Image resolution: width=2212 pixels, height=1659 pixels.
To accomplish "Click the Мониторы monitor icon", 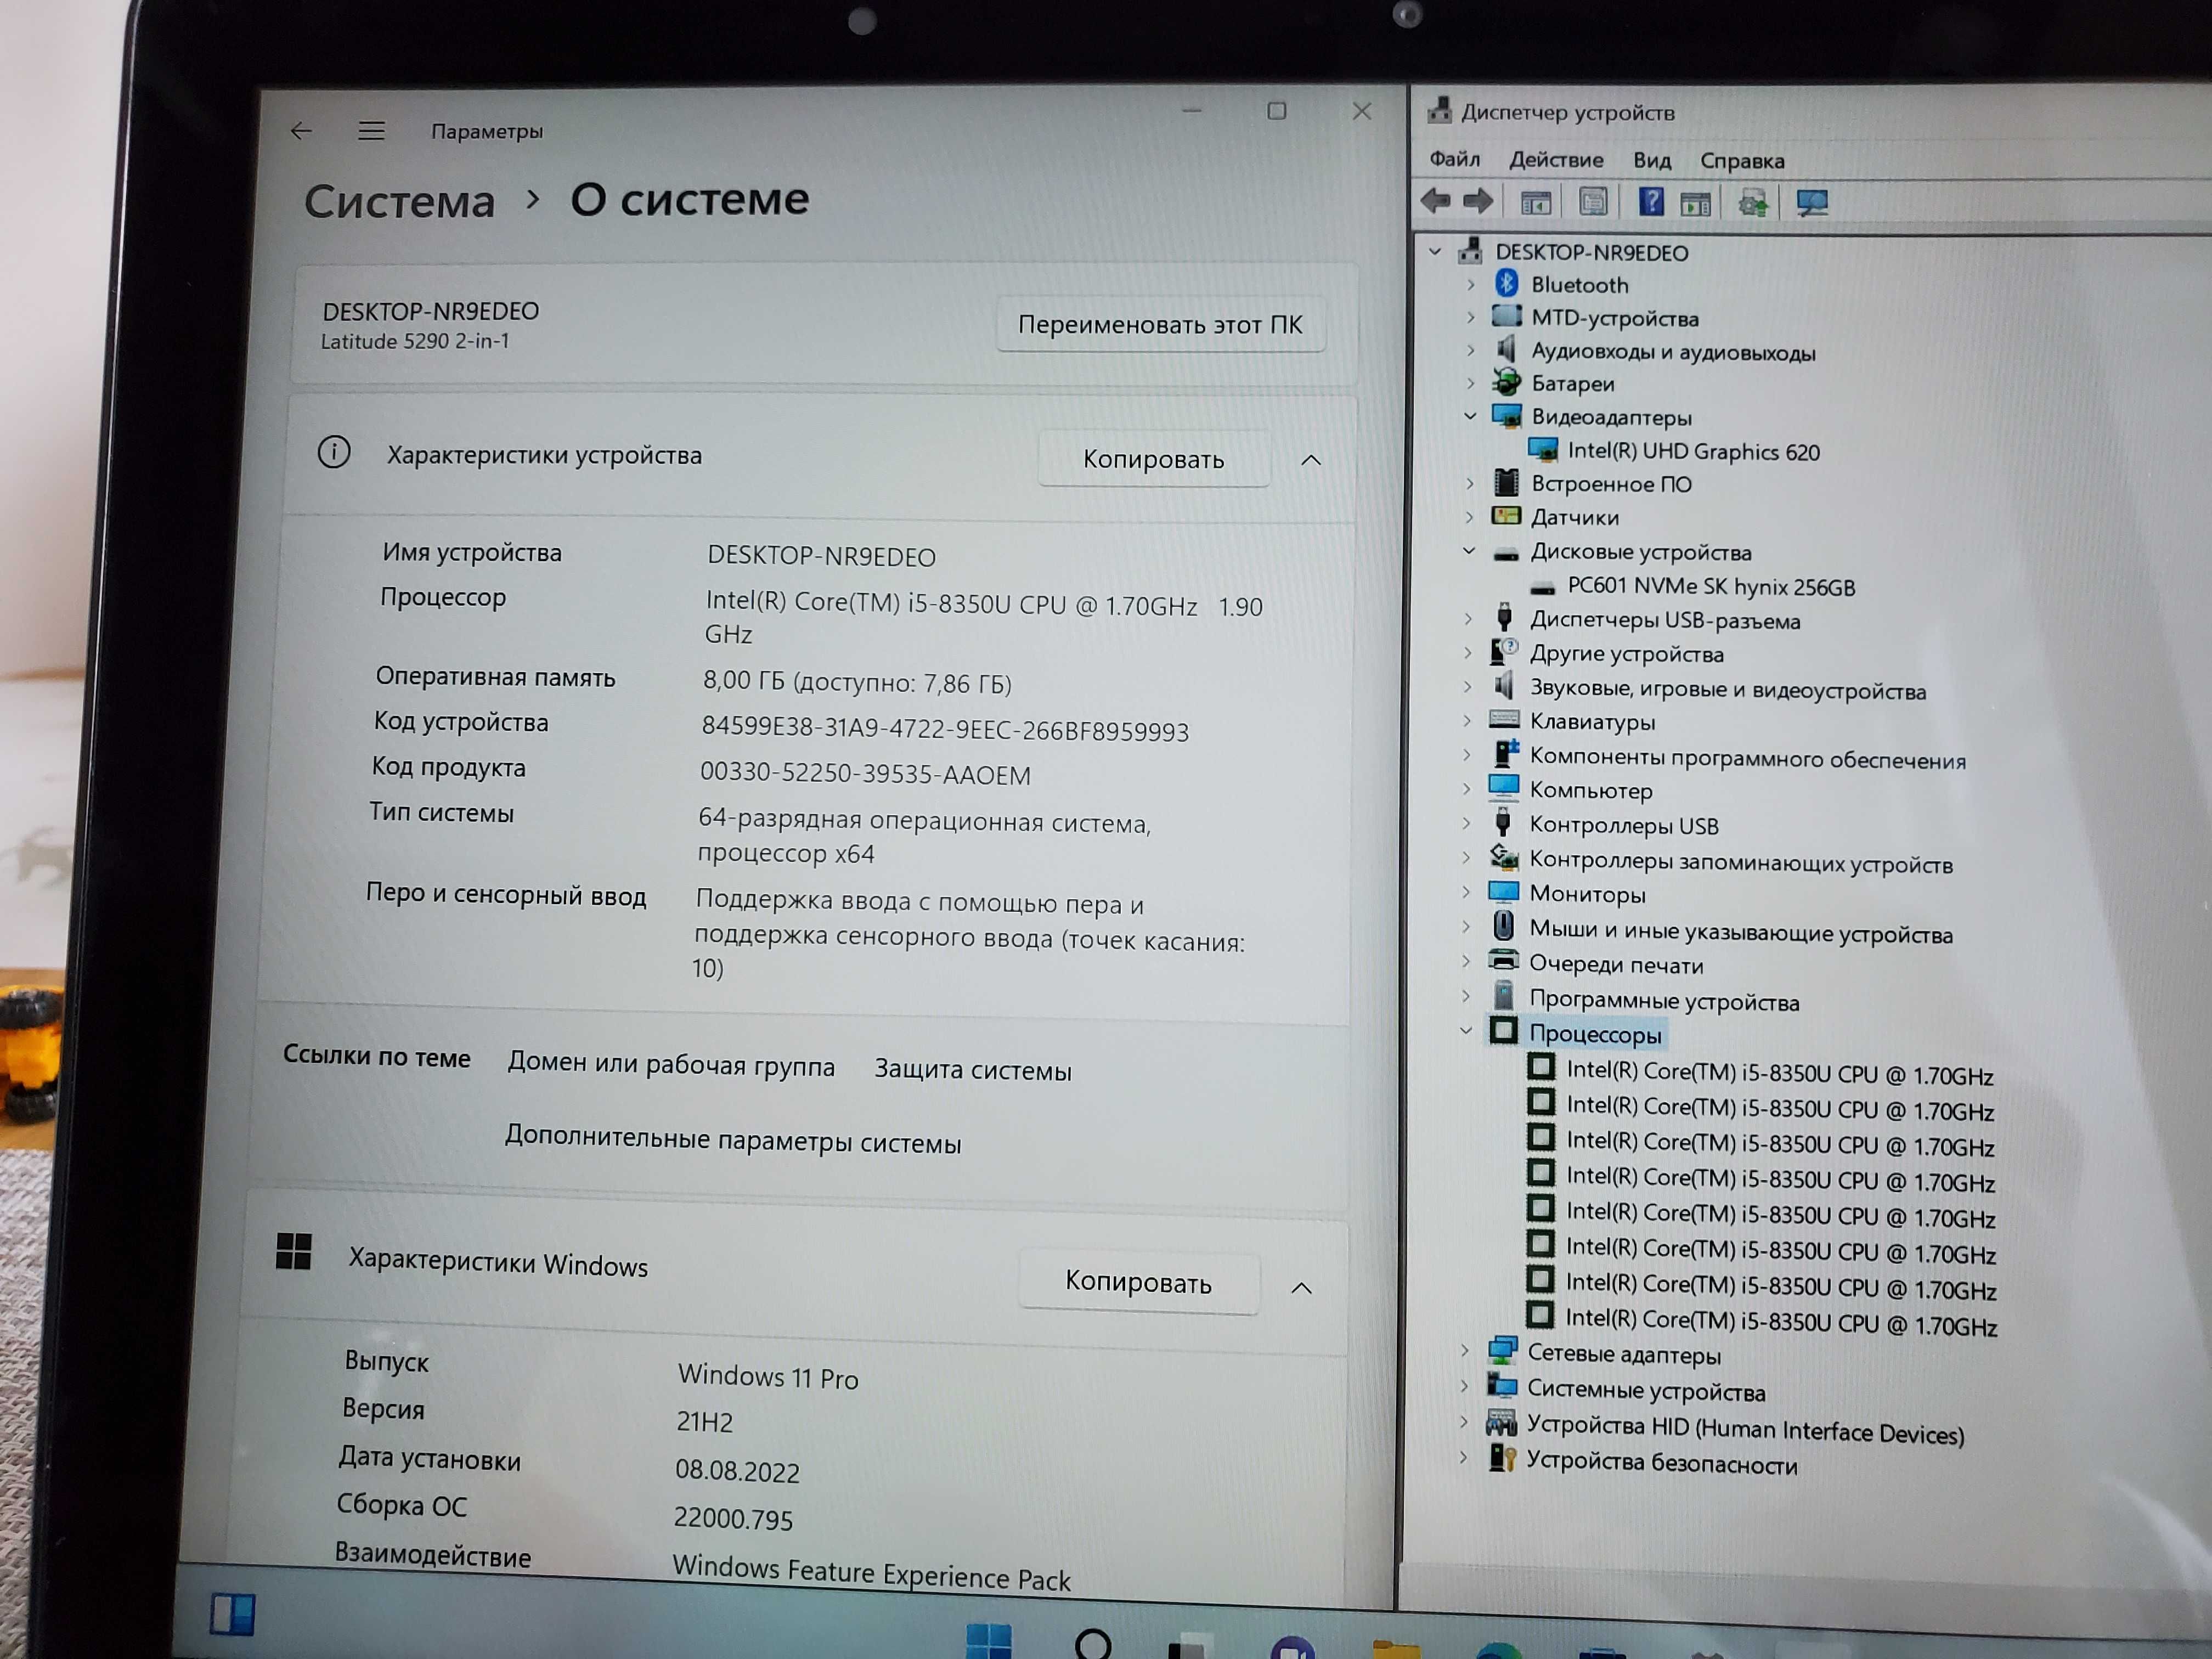I will point(1503,891).
